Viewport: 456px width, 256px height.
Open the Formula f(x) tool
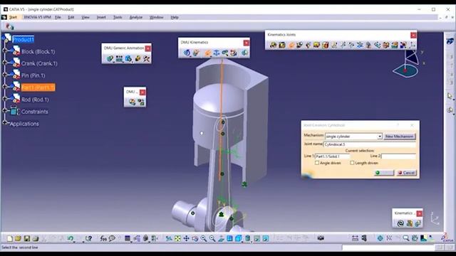pos(103,238)
